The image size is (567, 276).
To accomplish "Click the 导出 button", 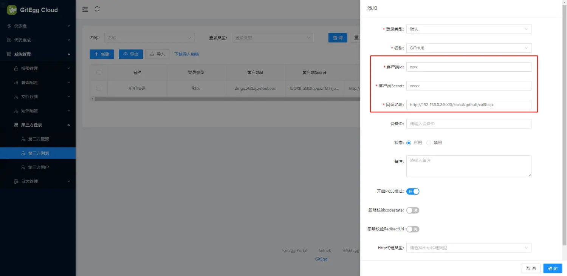I will coord(131,54).
